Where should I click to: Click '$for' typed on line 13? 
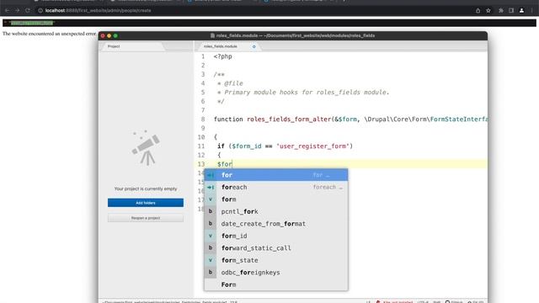tap(225, 164)
